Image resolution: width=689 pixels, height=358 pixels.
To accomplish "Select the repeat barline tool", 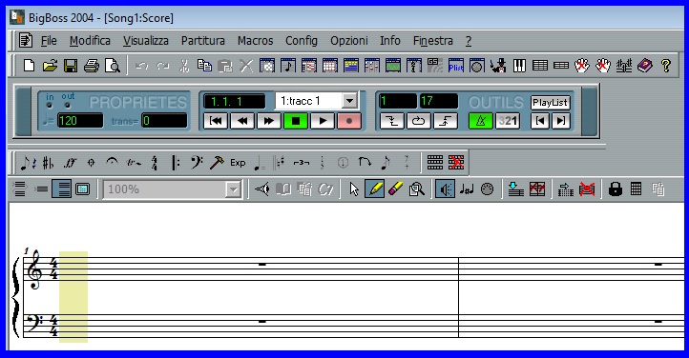I will (176, 163).
